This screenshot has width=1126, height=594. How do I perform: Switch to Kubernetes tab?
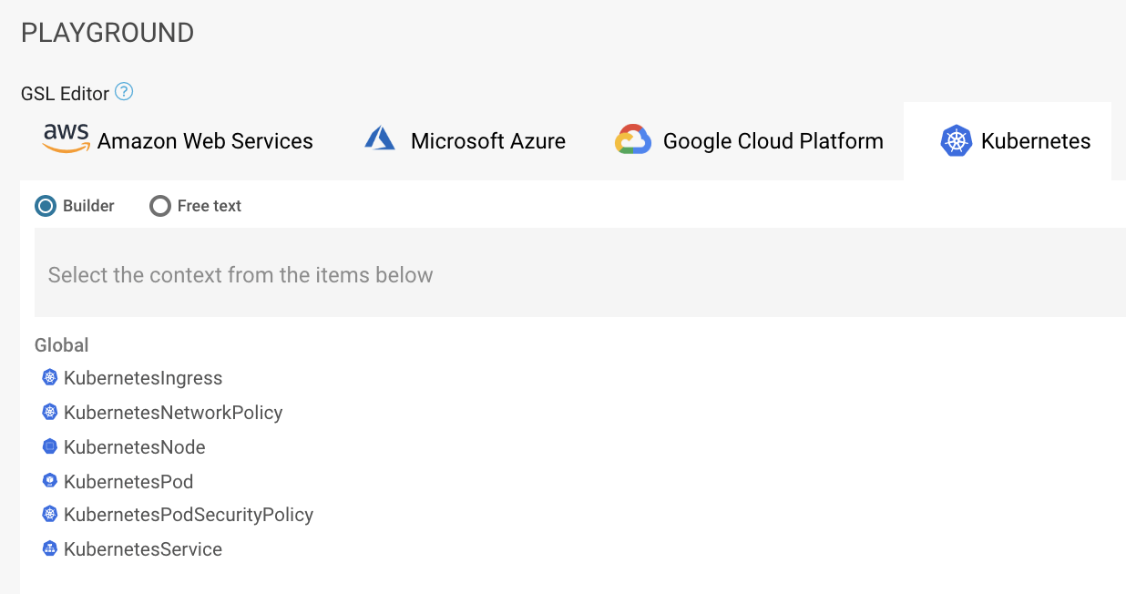[1008, 141]
